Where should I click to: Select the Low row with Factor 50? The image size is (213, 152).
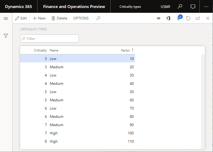coord(78,92)
